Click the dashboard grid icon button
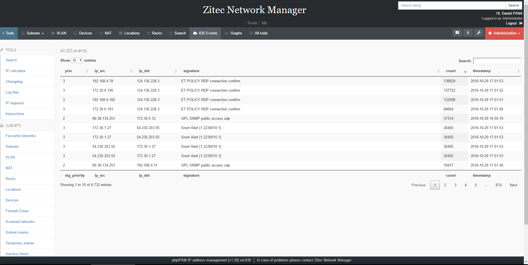528x265 pixels. tap(457, 33)
